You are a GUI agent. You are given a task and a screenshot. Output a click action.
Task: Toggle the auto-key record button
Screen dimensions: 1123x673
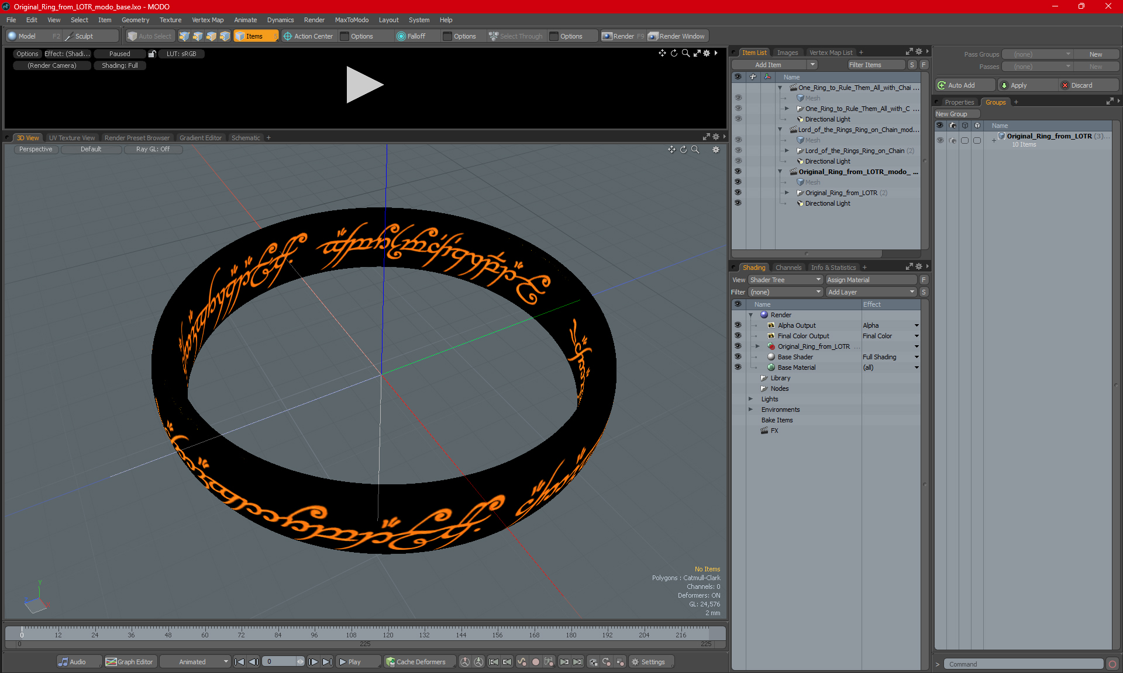tap(535, 662)
